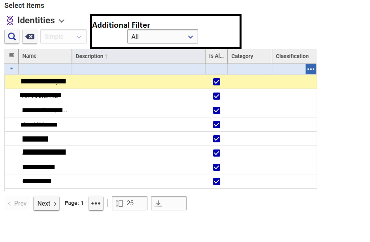The image size is (370, 242).
Task: Open the Additional Filter All dropdown
Action: tap(162, 37)
